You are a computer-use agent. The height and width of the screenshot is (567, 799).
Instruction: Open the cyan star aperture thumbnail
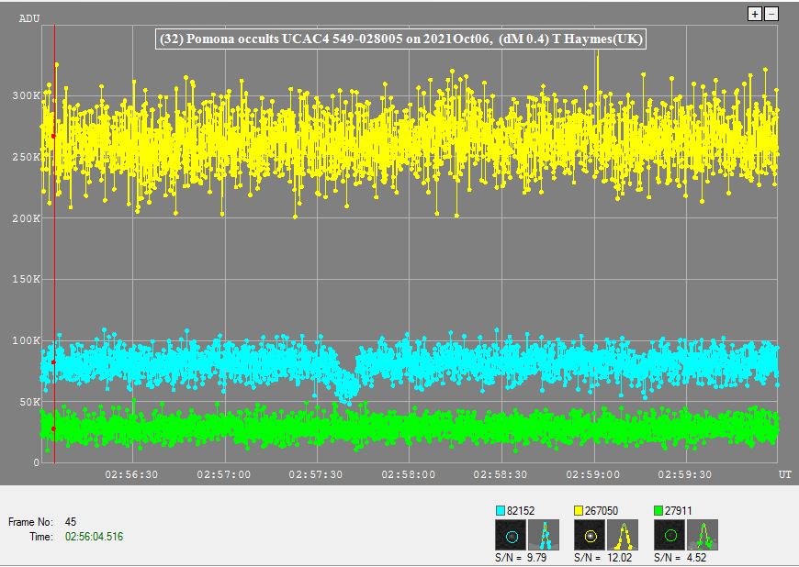pyautogui.click(x=511, y=535)
